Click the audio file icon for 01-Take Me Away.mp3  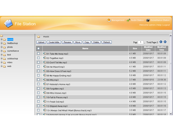[x=45, y=53]
